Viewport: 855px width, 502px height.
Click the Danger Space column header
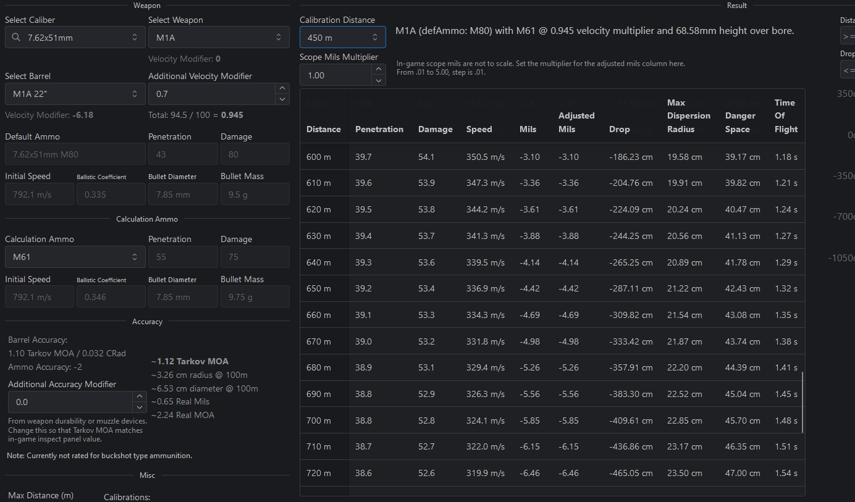coord(740,122)
